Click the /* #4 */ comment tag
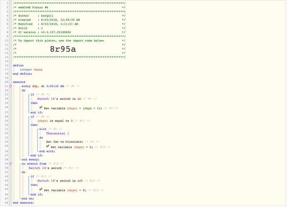288x207 pixels. point(73,86)
